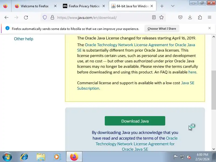View site security padlock info

52,18
